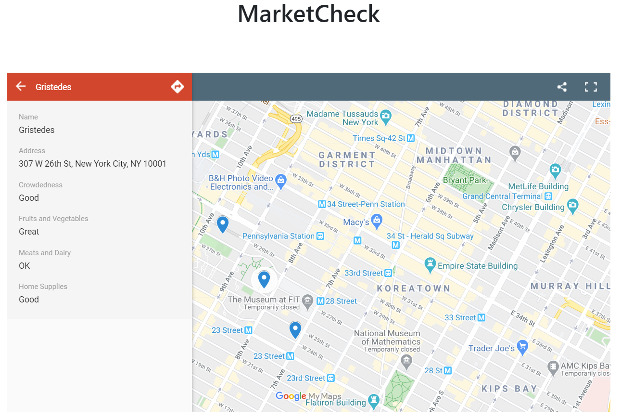Image resolution: width=621 pixels, height=419 pixels.
Task: Click the Madame Tussauds camera icon
Action: pyautogui.click(x=386, y=116)
